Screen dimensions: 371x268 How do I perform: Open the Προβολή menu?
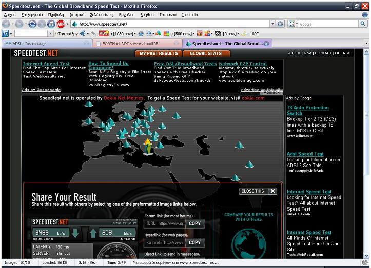pyautogui.click(x=56, y=15)
